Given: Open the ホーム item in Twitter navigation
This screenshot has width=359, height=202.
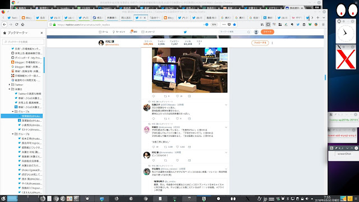Looking at the screenshot, I should pyautogui.click(x=103, y=32).
